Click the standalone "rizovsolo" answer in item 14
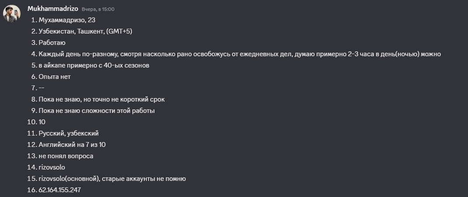 tap(53, 167)
